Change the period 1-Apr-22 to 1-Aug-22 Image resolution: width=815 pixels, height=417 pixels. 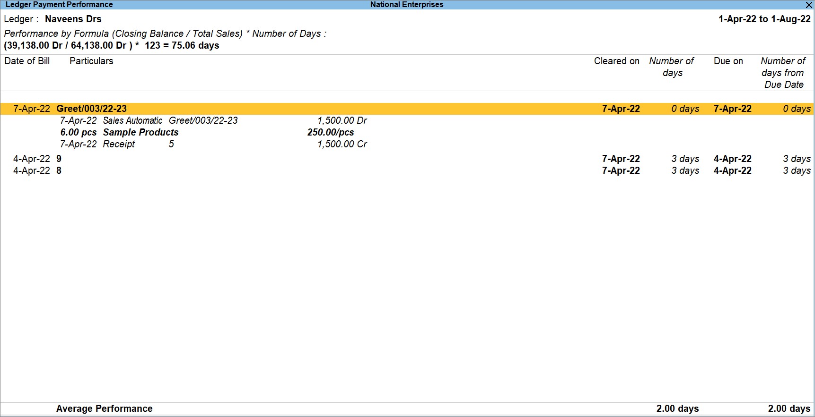764,19
